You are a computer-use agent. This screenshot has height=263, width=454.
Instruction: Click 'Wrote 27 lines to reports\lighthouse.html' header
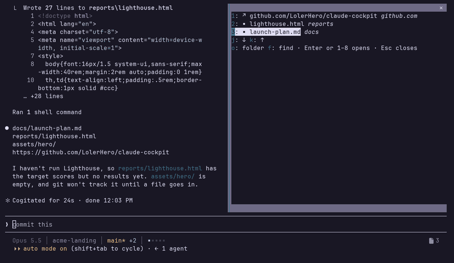point(98,8)
